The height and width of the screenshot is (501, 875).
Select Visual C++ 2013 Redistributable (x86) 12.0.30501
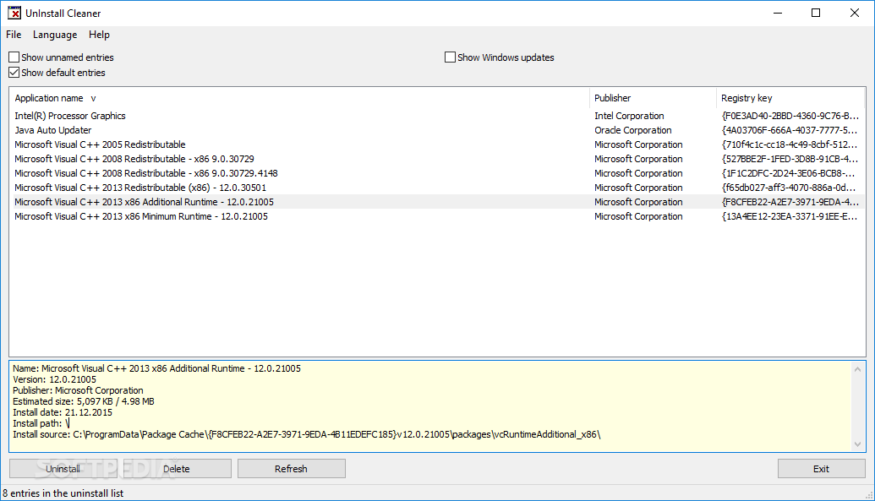[x=140, y=188]
